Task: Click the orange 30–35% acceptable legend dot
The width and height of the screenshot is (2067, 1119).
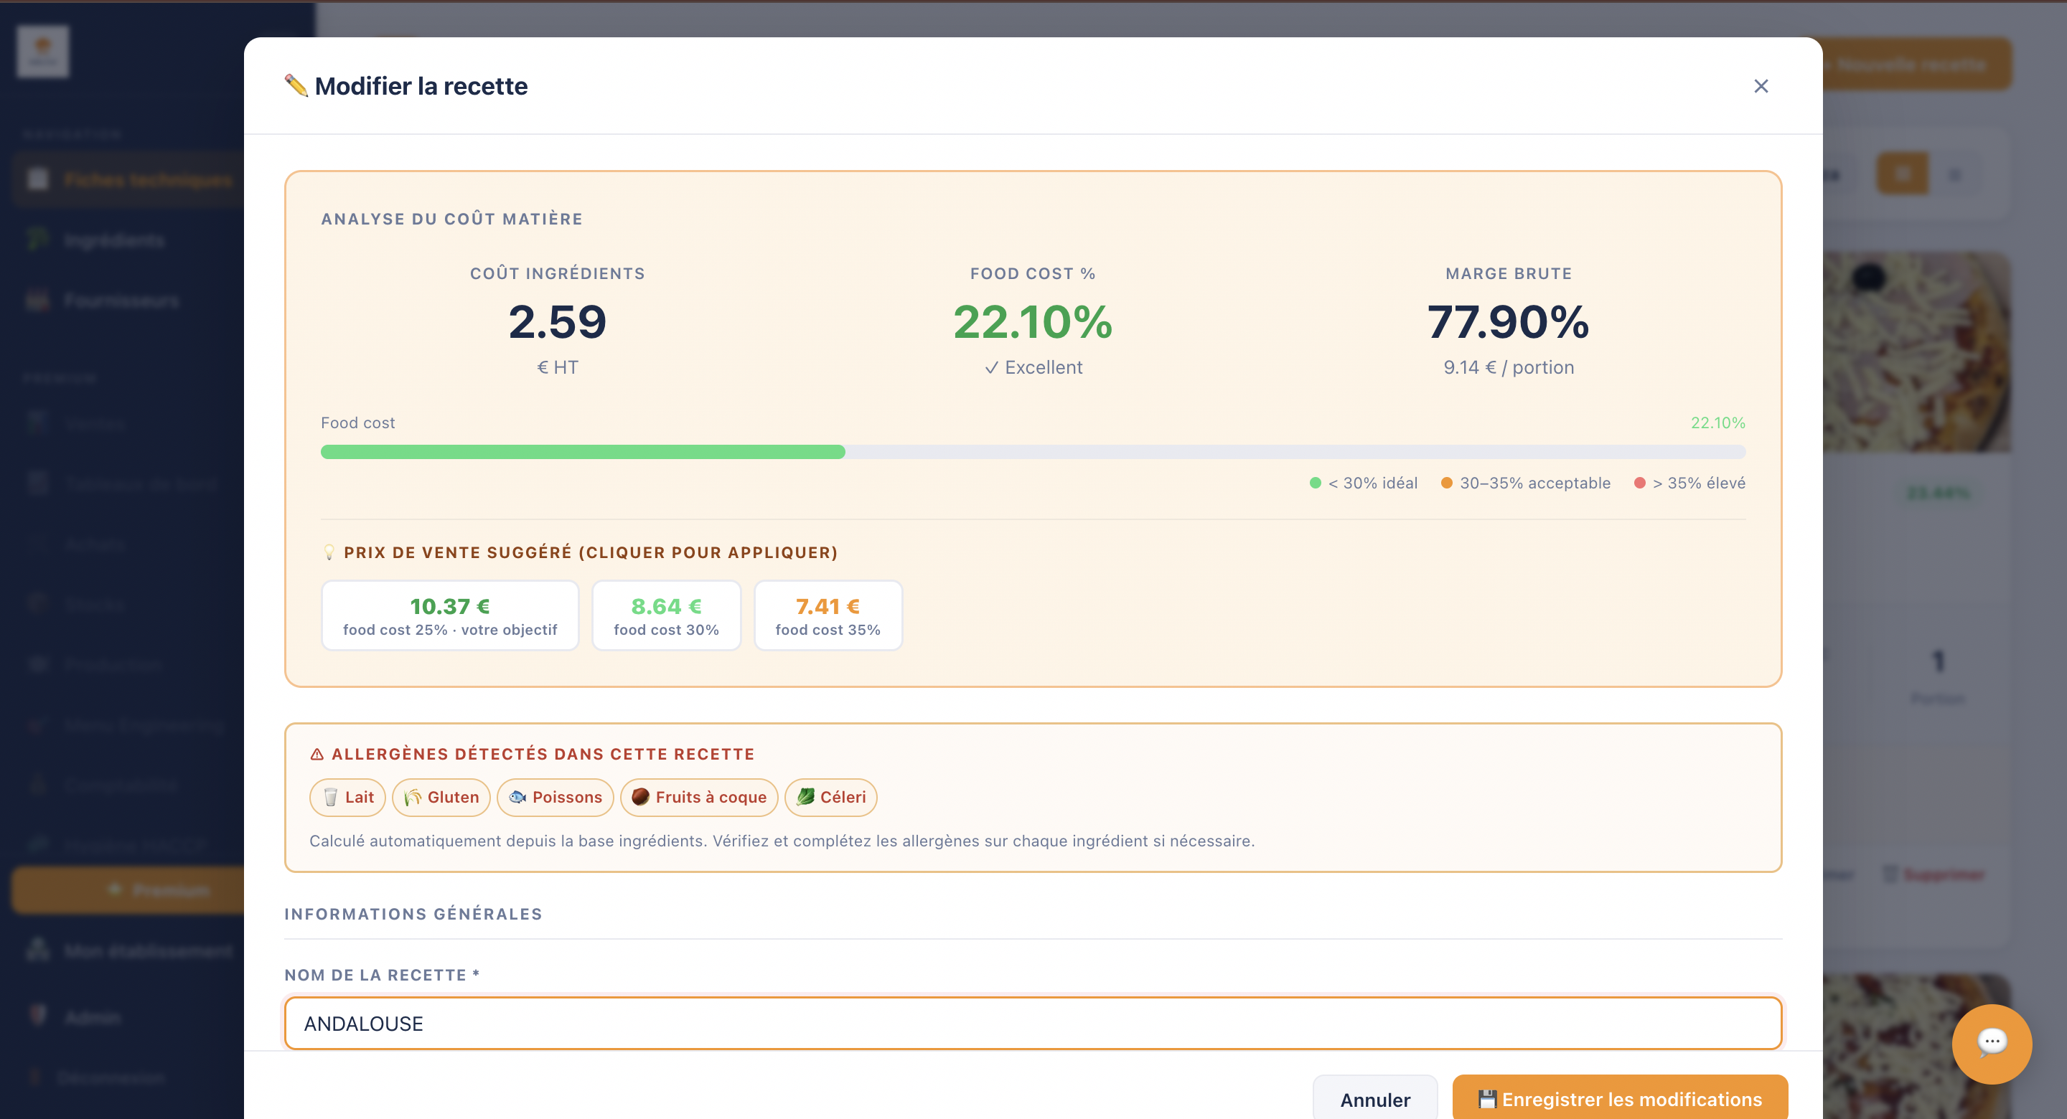Action: click(1446, 483)
